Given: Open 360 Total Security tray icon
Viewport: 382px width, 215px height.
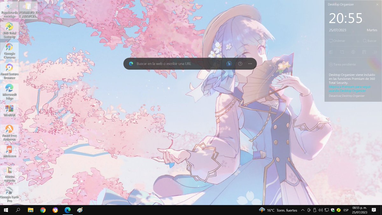Looking at the screenshot, I should [338, 210].
